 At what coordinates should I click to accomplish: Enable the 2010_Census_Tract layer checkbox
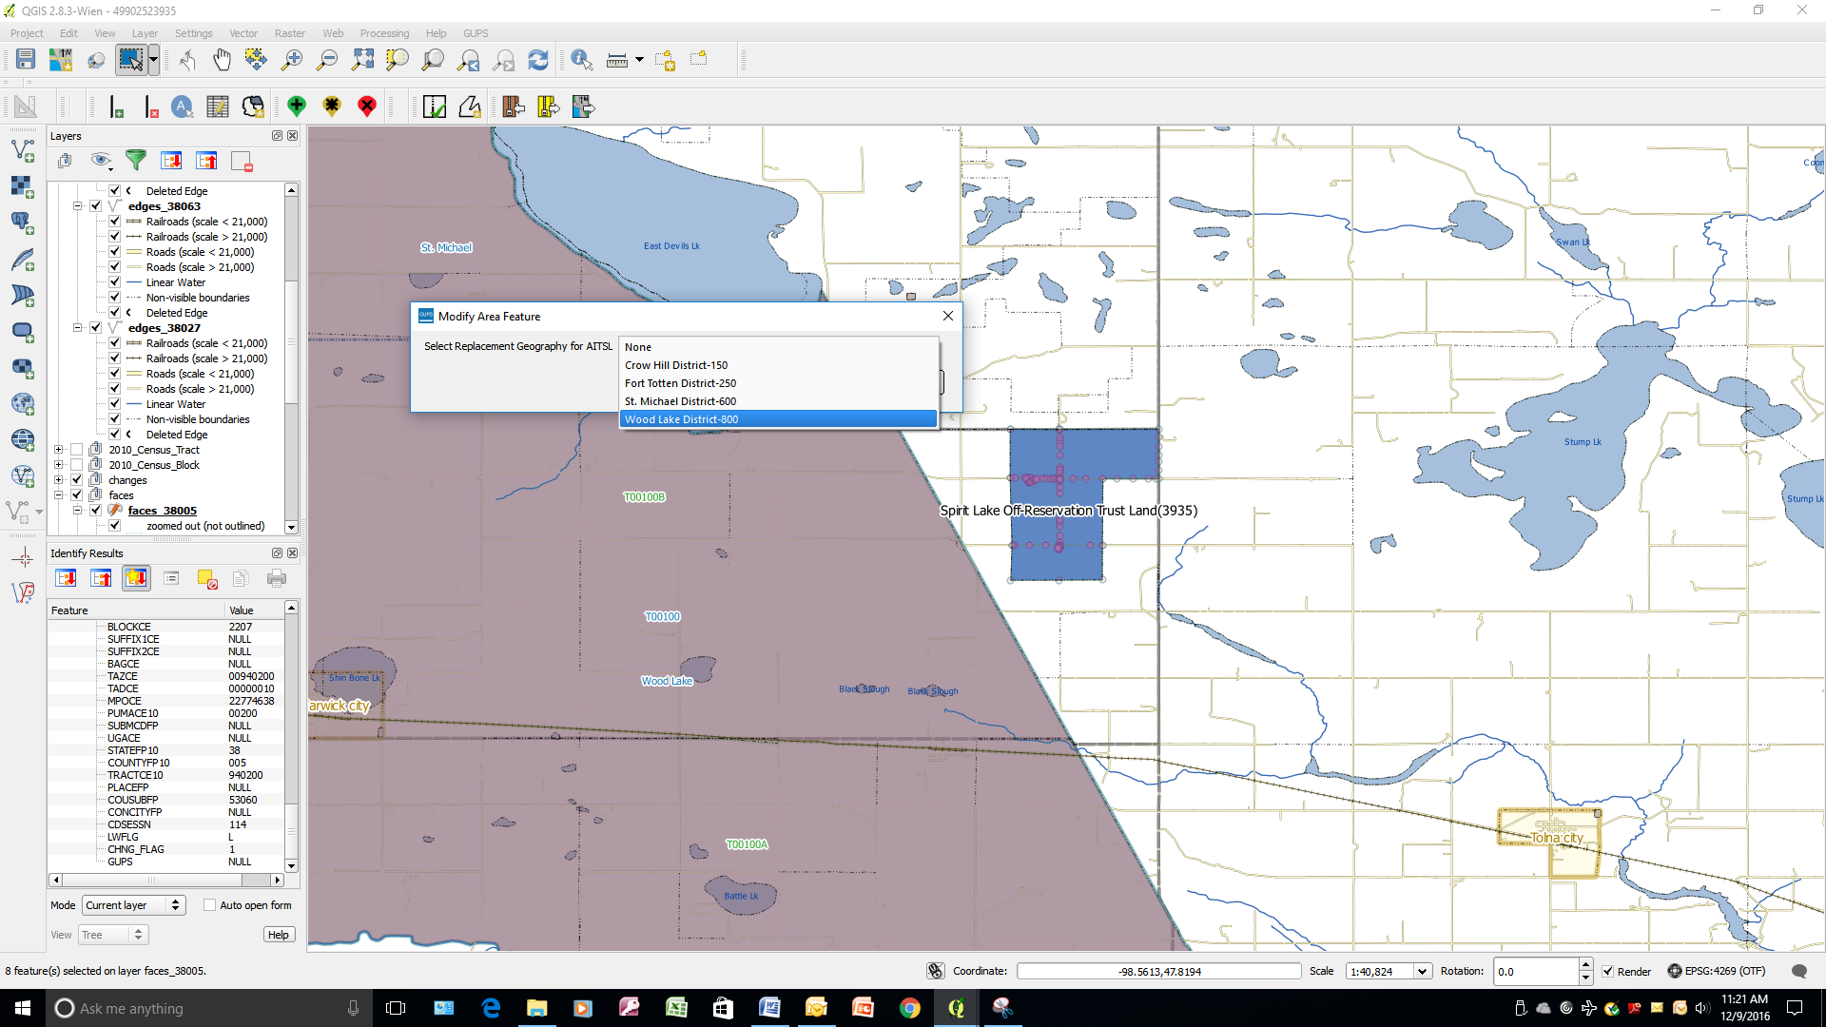[x=77, y=450]
